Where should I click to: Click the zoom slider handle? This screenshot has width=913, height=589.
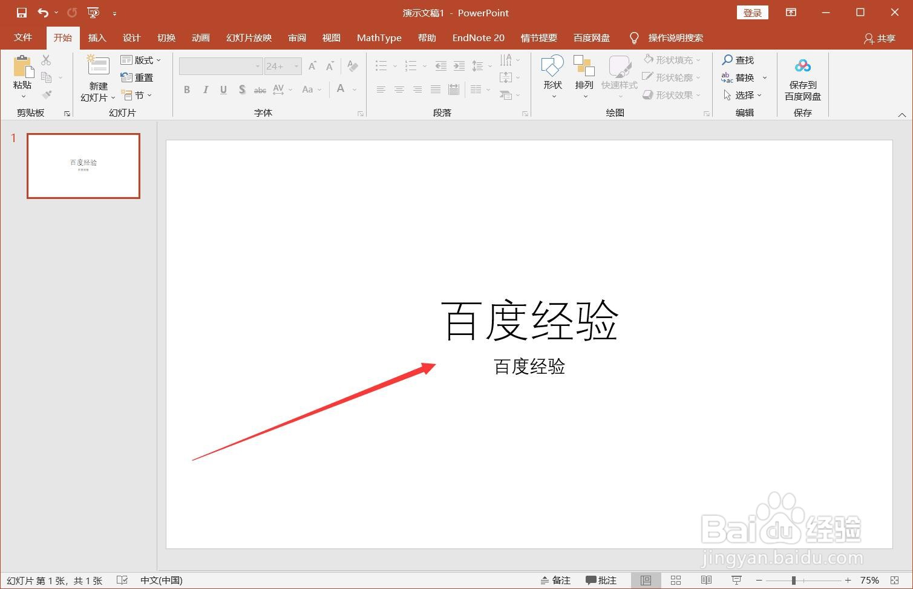click(793, 580)
